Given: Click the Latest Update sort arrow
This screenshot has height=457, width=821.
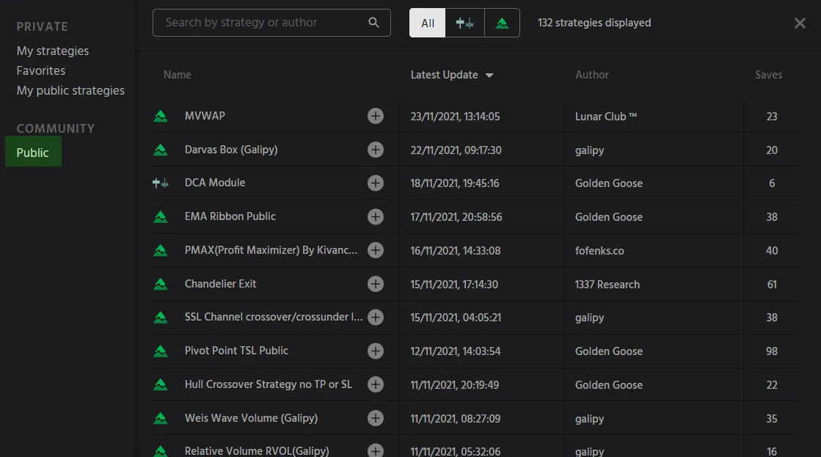Looking at the screenshot, I should 489,76.
